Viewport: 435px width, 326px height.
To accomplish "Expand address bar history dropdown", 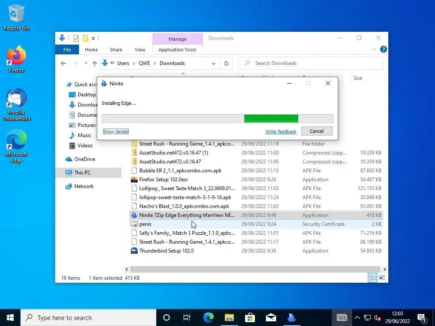I will [214, 64].
